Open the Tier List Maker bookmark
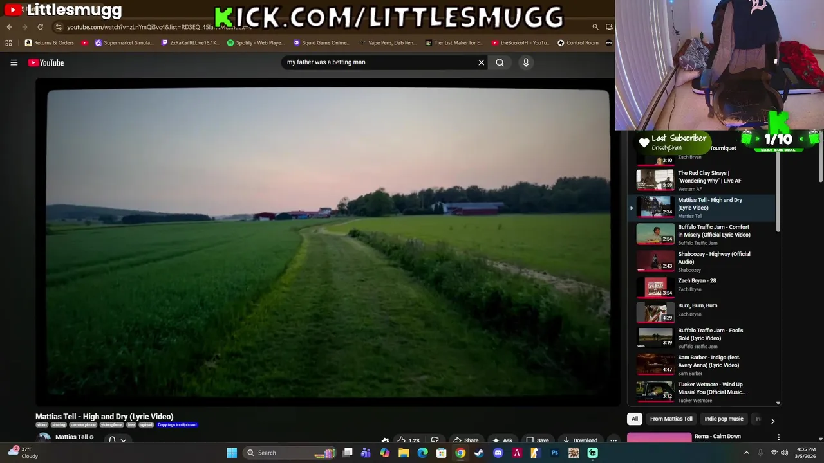824x463 pixels. click(454, 43)
